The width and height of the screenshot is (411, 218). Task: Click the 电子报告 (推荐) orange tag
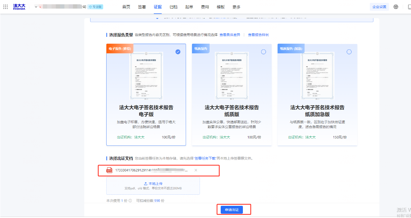click(x=120, y=49)
